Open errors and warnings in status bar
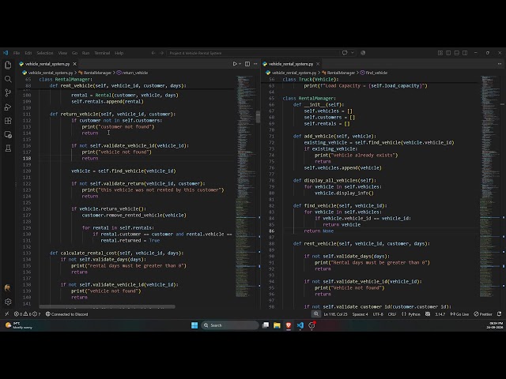The width and height of the screenshot is (506, 379). click(x=27, y=314)
